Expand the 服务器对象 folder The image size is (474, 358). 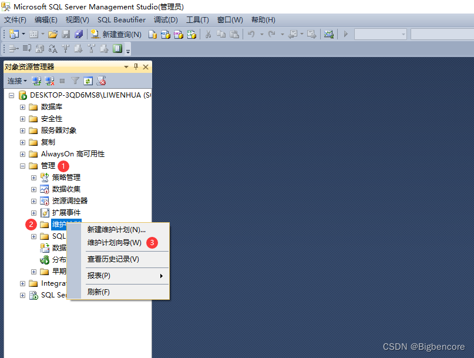pyautogui.click(x=22, y=131)
